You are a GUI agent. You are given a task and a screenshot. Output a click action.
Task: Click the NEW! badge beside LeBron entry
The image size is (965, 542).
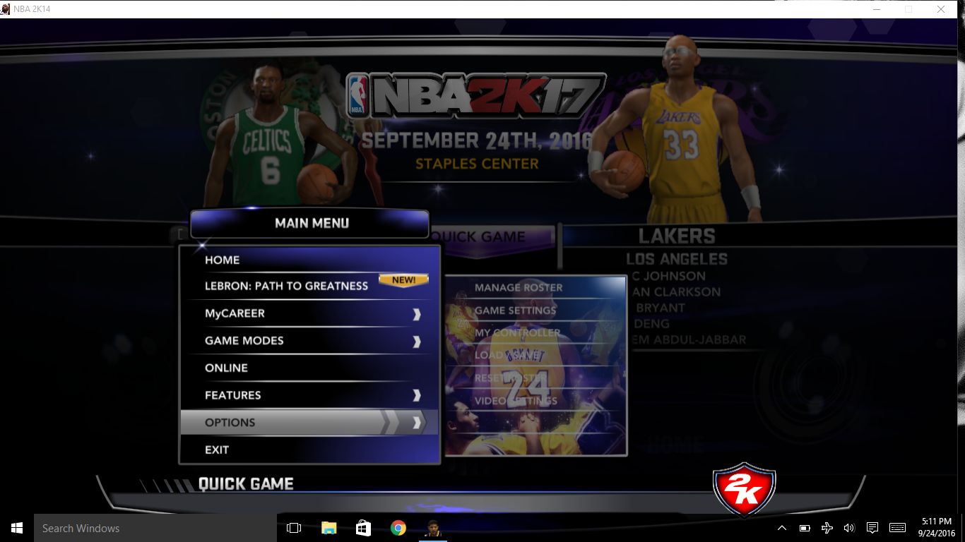tap(403, 280)
